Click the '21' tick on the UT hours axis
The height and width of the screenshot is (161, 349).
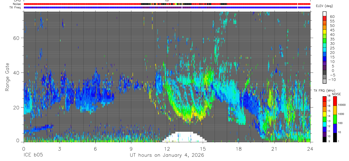coord(275,149)
